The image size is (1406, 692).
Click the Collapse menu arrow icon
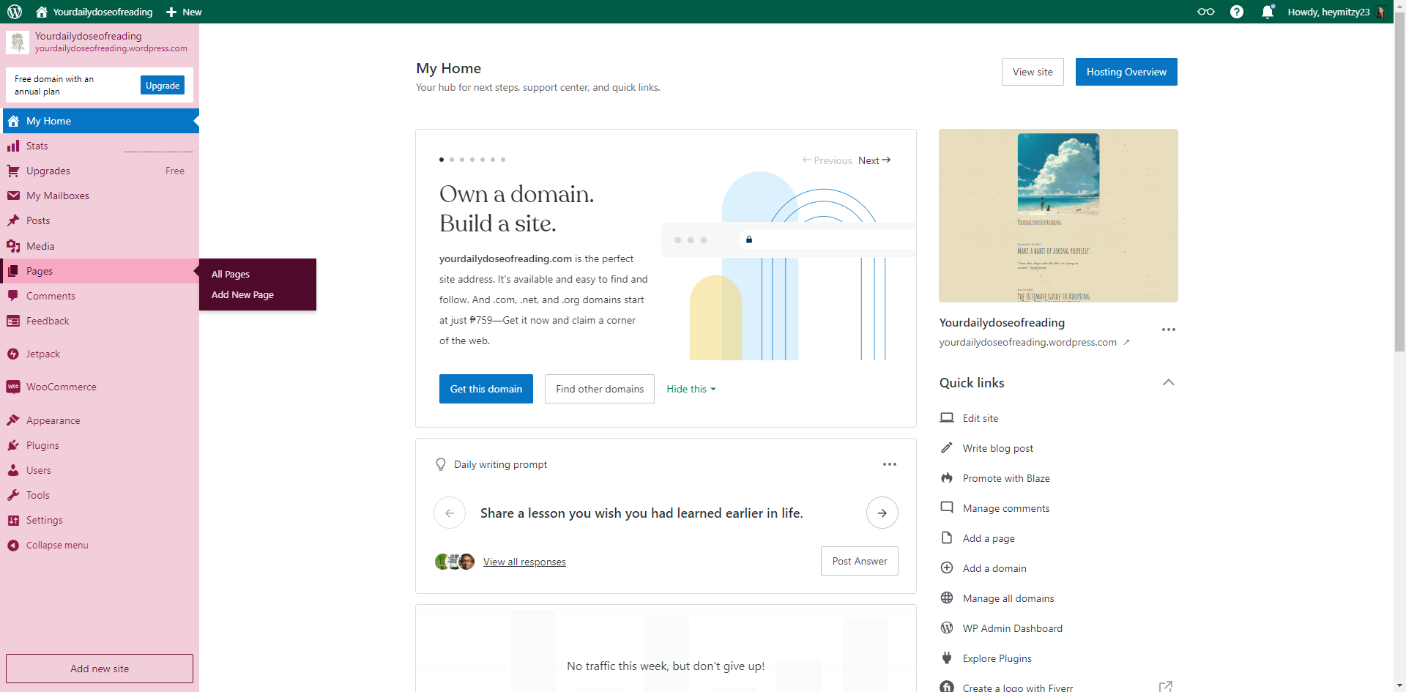(x=13, y=545)
